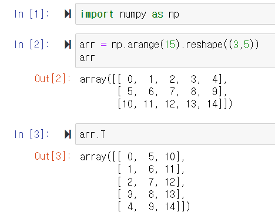Image resolution: width=275 pixels, height=219 pixels.
Task: Click the transposed output row [ 4, 9, 14]
Action: coord(154,207)
